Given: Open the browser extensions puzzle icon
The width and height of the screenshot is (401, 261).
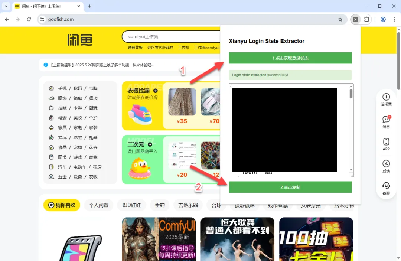Looking at the screenshot, I should (366, 19).
